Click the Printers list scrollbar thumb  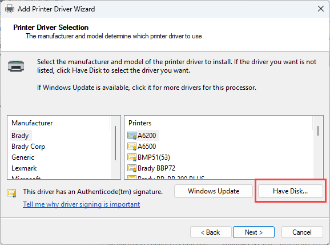coord(318,131)
